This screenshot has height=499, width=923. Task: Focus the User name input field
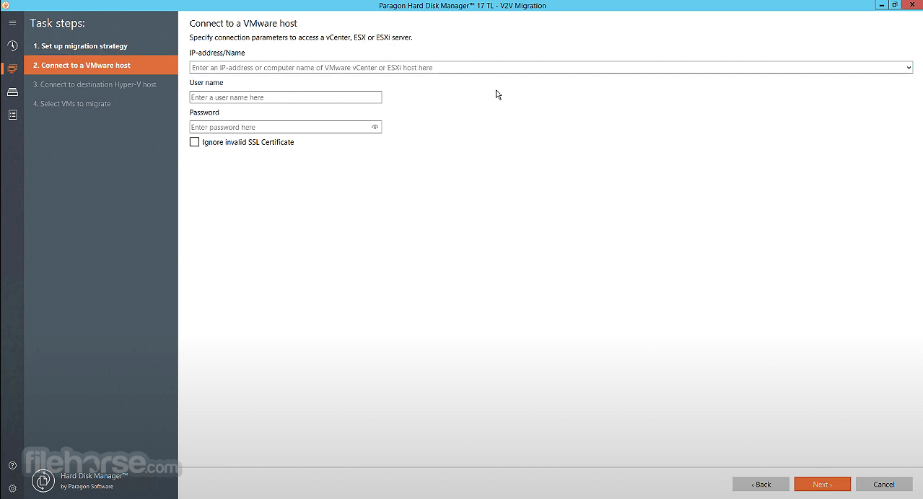(286, 97)
